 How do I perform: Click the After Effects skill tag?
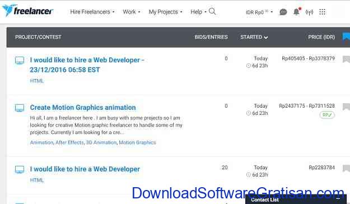[69, 142]
